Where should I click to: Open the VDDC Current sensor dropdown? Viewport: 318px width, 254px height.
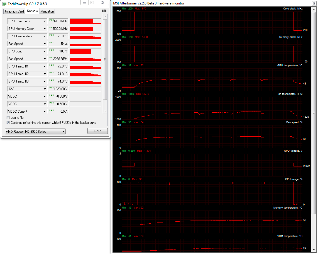click(45, 111)
